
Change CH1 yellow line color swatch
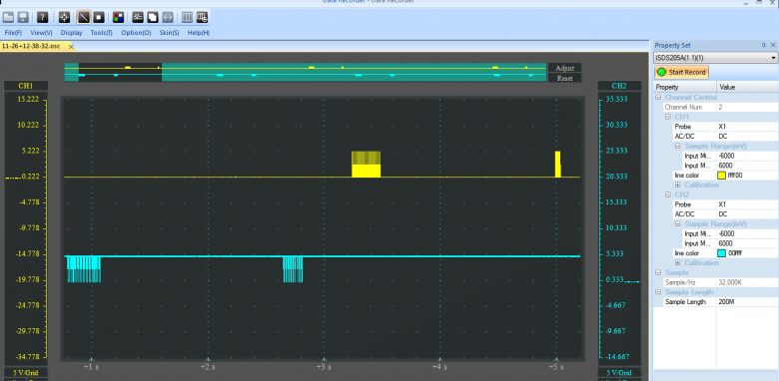(721, 176)
